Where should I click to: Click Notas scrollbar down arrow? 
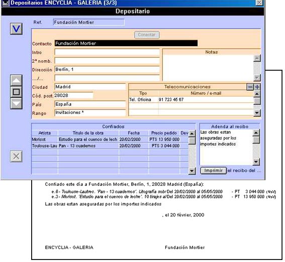point(257,78)
